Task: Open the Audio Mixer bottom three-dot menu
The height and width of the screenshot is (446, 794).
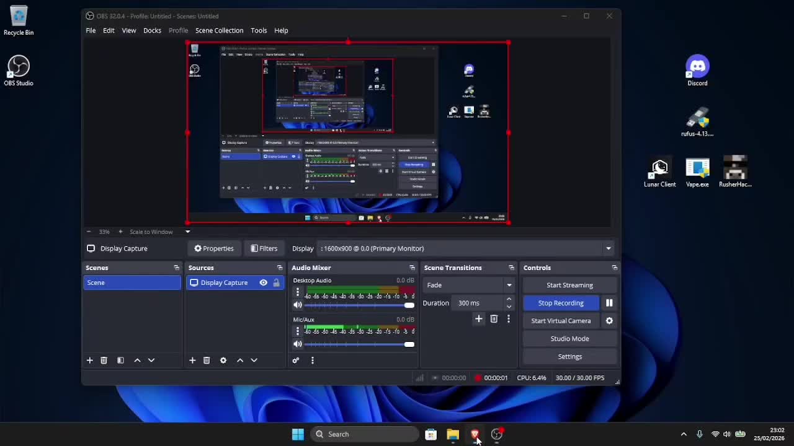Action: [313, 360]
